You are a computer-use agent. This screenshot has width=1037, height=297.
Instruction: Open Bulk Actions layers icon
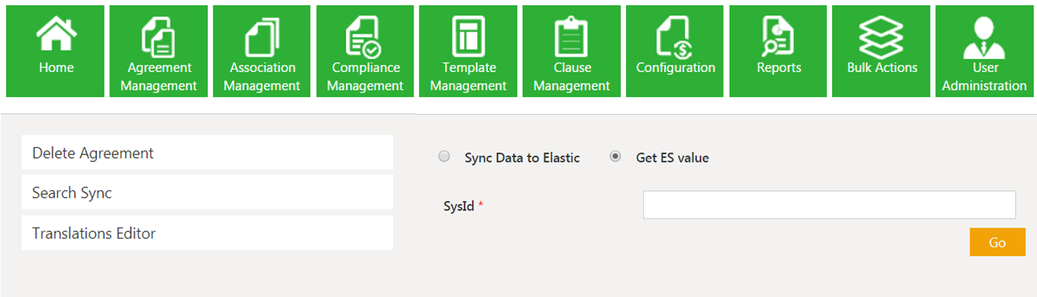click(x=881, y=37)
